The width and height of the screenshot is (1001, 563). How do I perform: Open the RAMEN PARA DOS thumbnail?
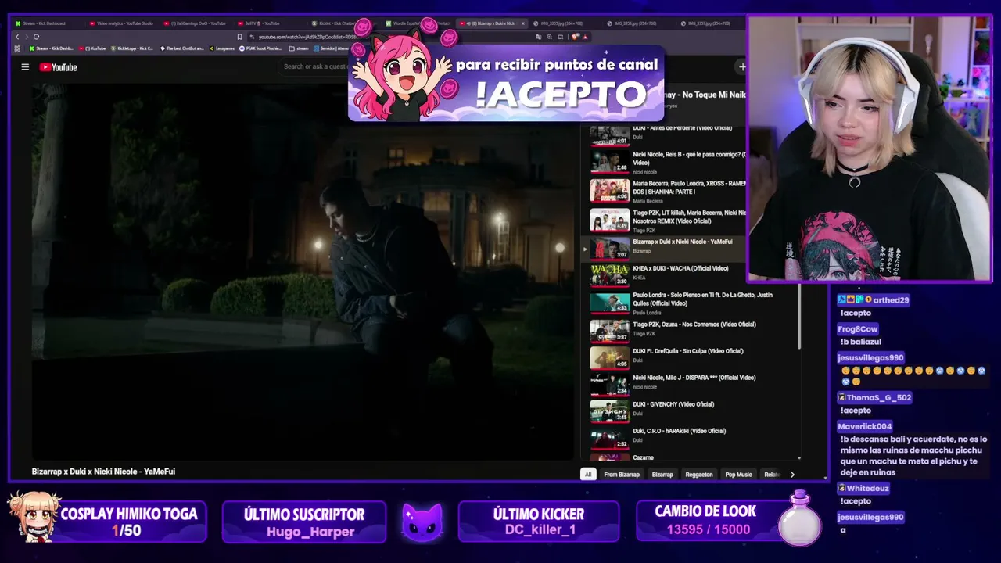(x=609, y=192)
